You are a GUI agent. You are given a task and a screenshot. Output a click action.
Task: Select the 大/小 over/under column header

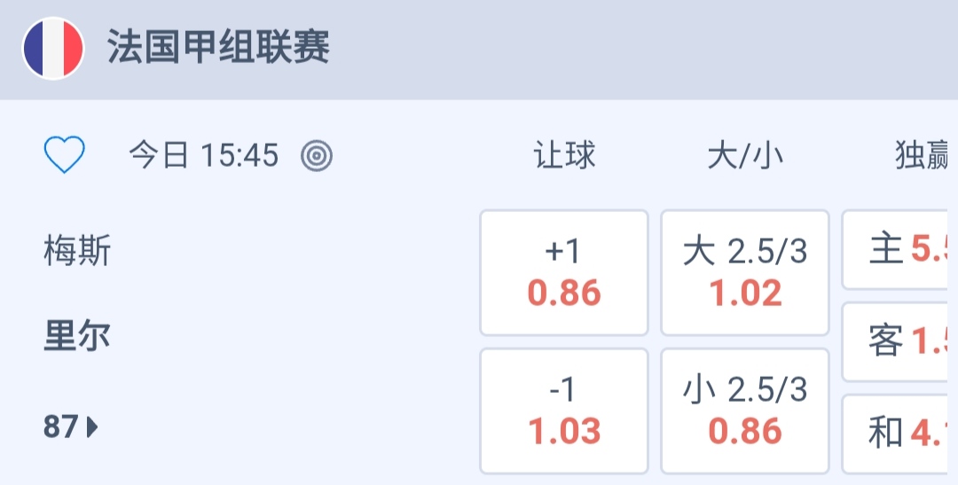click(745, 156)
